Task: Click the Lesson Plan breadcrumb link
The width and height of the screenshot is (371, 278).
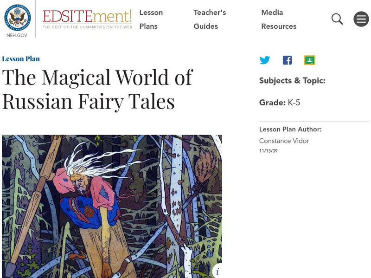Action: (x=21, y=59)
